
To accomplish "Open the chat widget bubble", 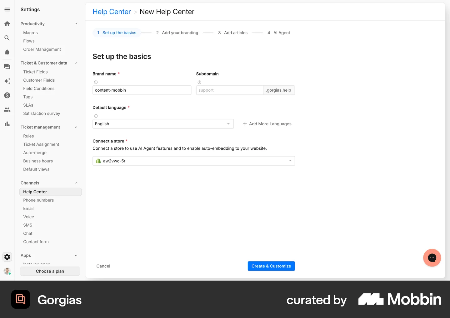I will pyautogui.click(x=432, y=258).
